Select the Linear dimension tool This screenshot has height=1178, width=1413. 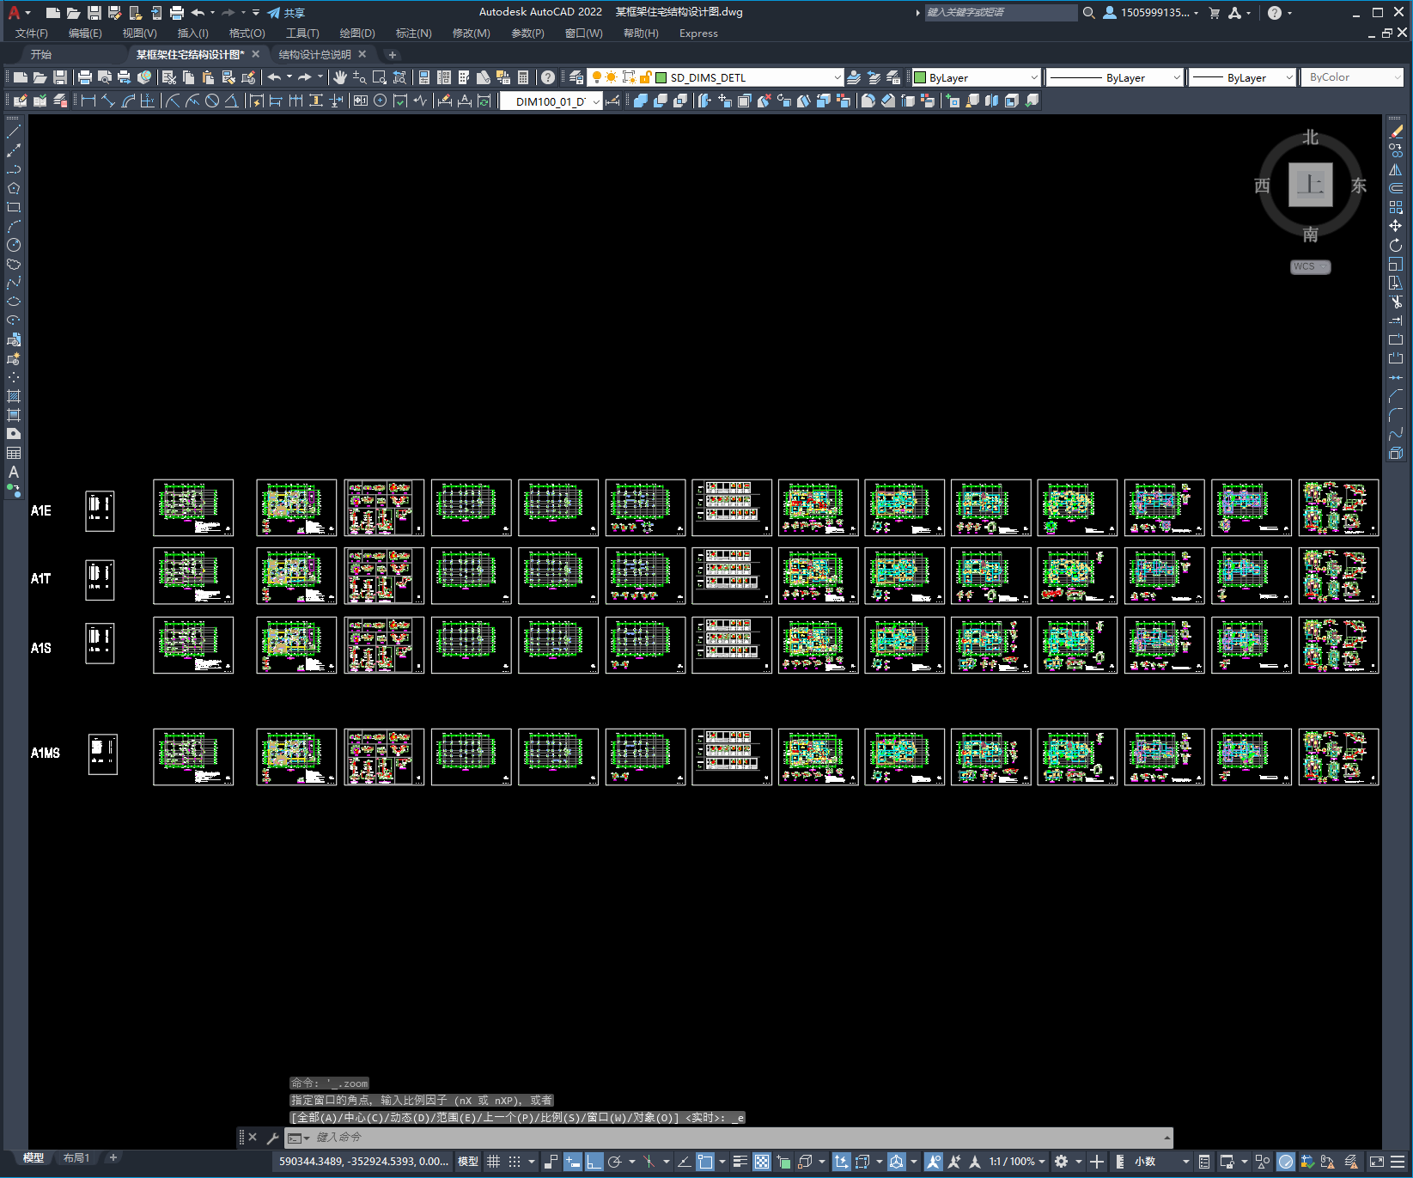tap(88, 101)
